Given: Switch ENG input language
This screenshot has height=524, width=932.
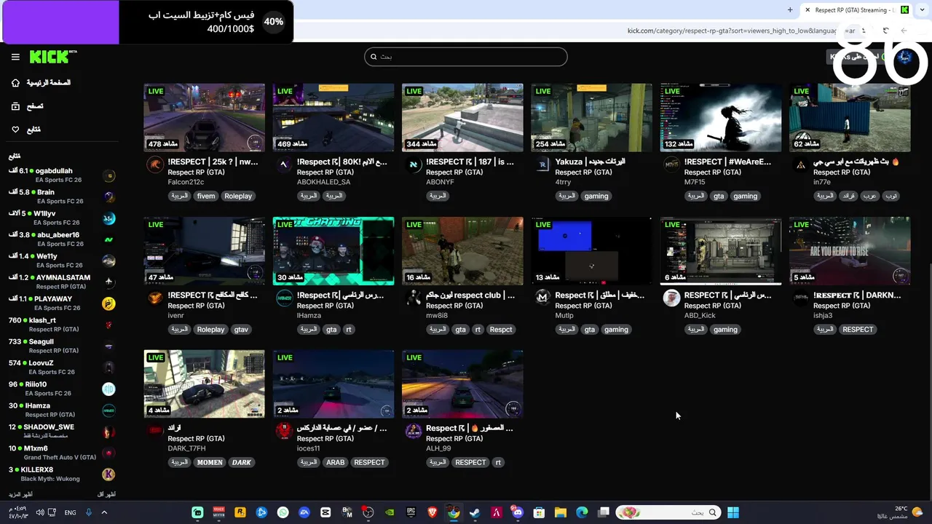Looking at the screenshot, I should pos(70,512).
